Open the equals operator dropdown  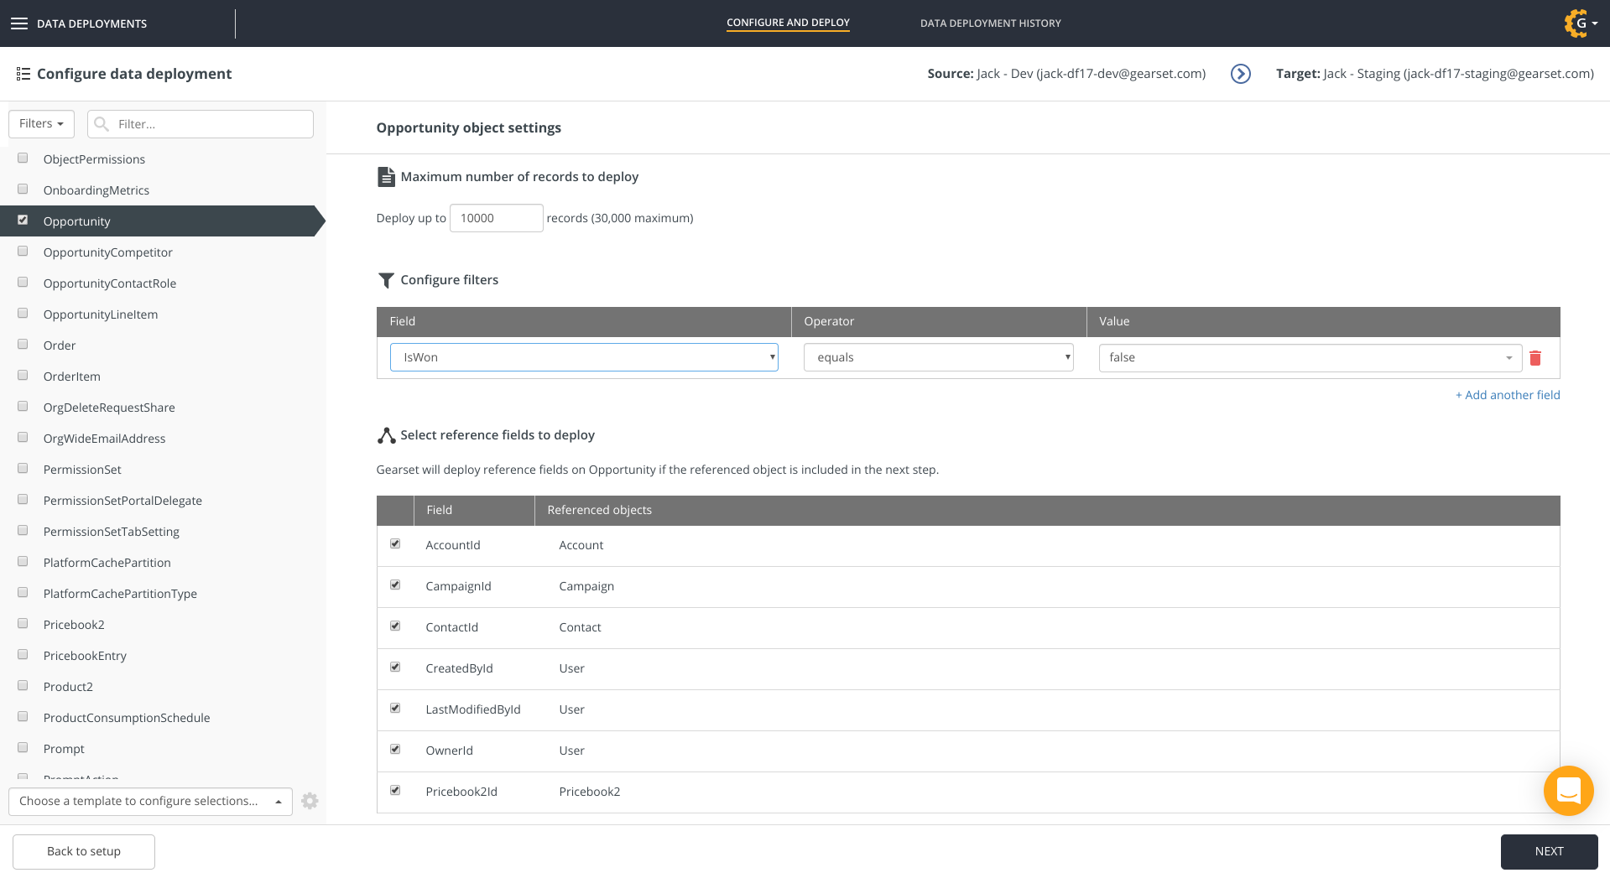[x=939, y=357]
